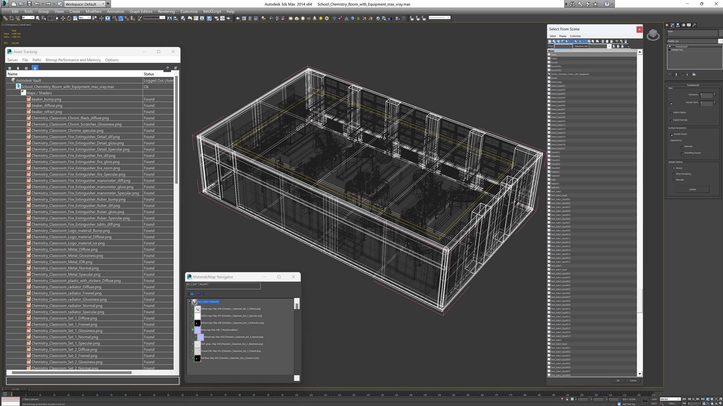Screen dimensions: 723x406
Task: Click the Mirror tool icon
Action: [169, 18]
